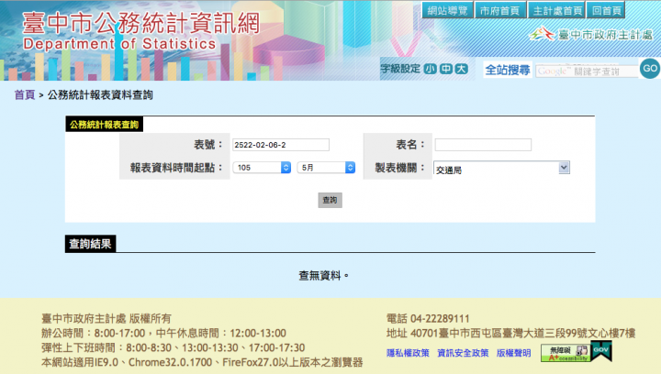661x374 pixels.
Task: Open the 資訊安全政策 link
Action: click(463, 353)
